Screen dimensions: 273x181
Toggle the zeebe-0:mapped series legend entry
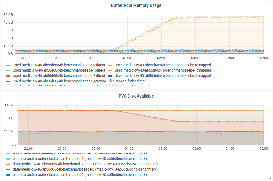tap(163, 65)
